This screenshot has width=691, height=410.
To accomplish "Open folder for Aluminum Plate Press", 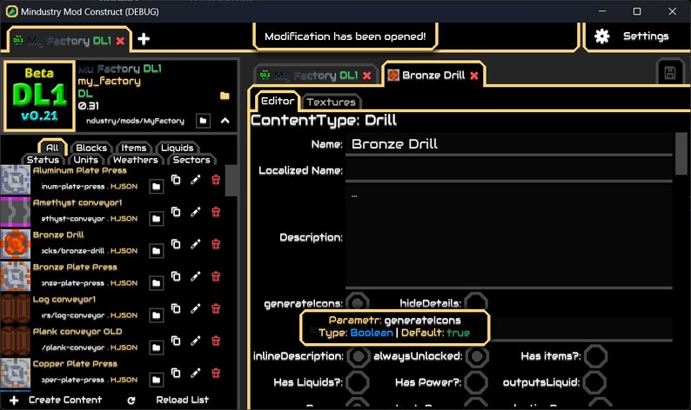I will click(156, 187).
